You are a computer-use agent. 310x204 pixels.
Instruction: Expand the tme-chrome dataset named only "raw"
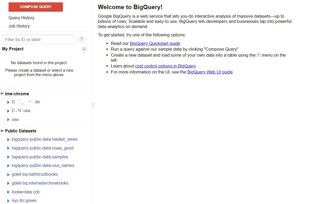[x=8, y=120]
